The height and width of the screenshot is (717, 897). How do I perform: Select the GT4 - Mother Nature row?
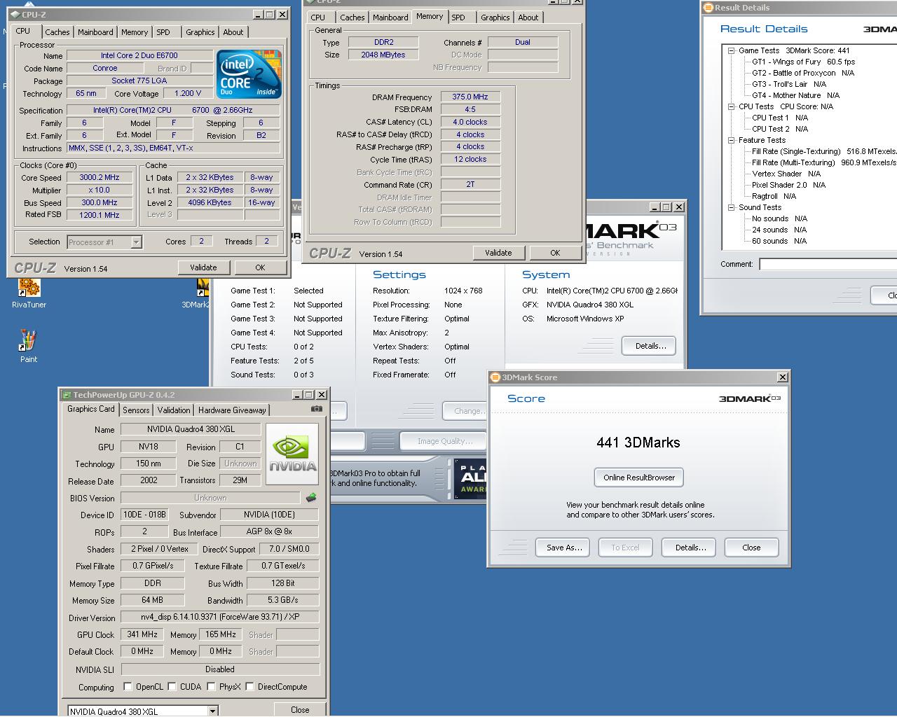795,95
